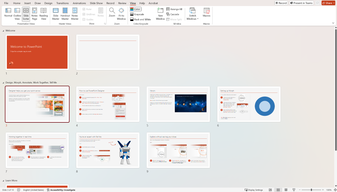Fit slides to window

[x=121, y=13]
